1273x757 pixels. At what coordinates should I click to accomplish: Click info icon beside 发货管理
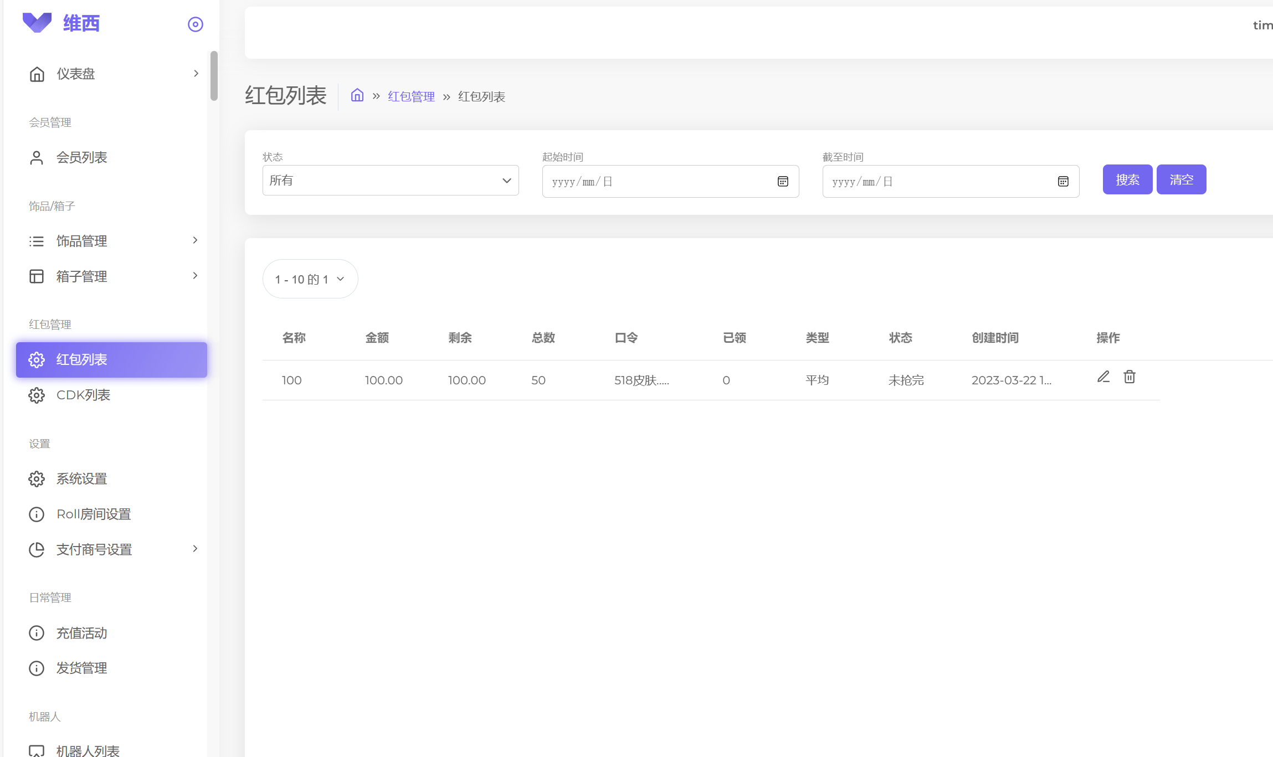coord(37,668)
